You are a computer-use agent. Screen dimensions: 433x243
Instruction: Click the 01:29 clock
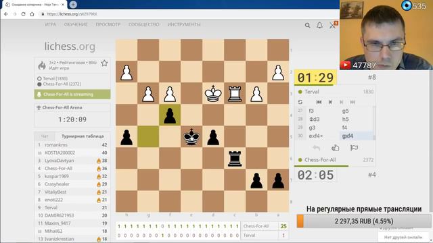point(315,78)
